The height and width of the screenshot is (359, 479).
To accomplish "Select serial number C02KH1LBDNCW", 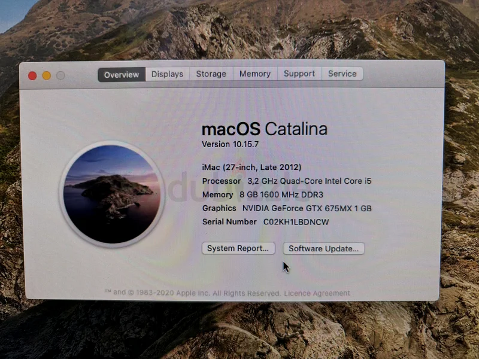I will 296,222.
